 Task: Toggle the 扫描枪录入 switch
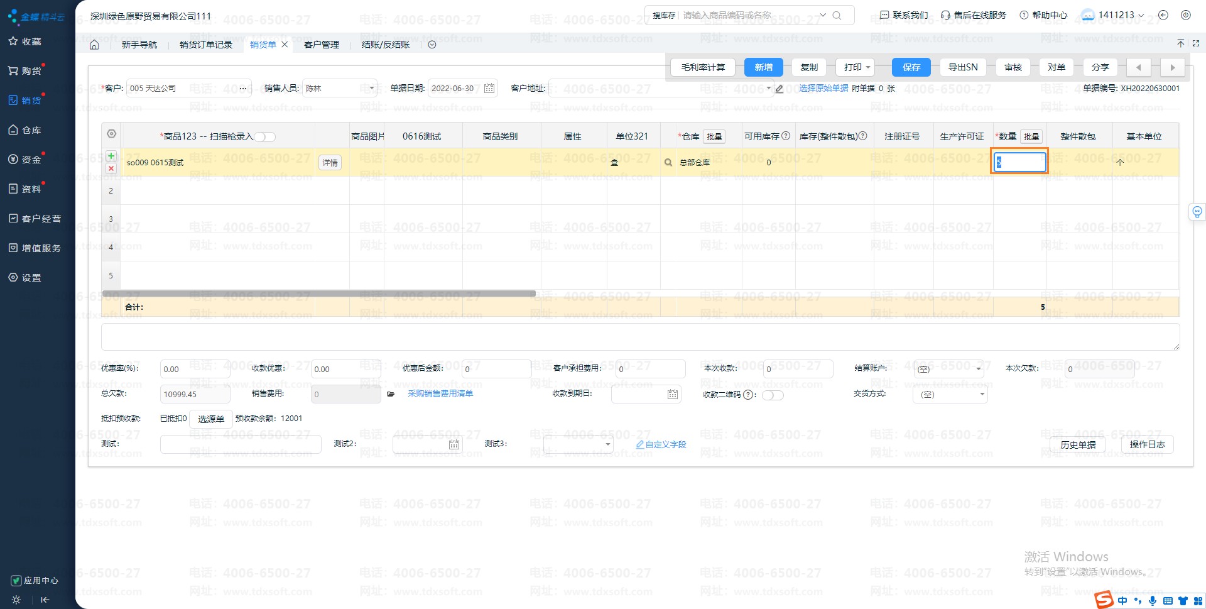(264, 137)
